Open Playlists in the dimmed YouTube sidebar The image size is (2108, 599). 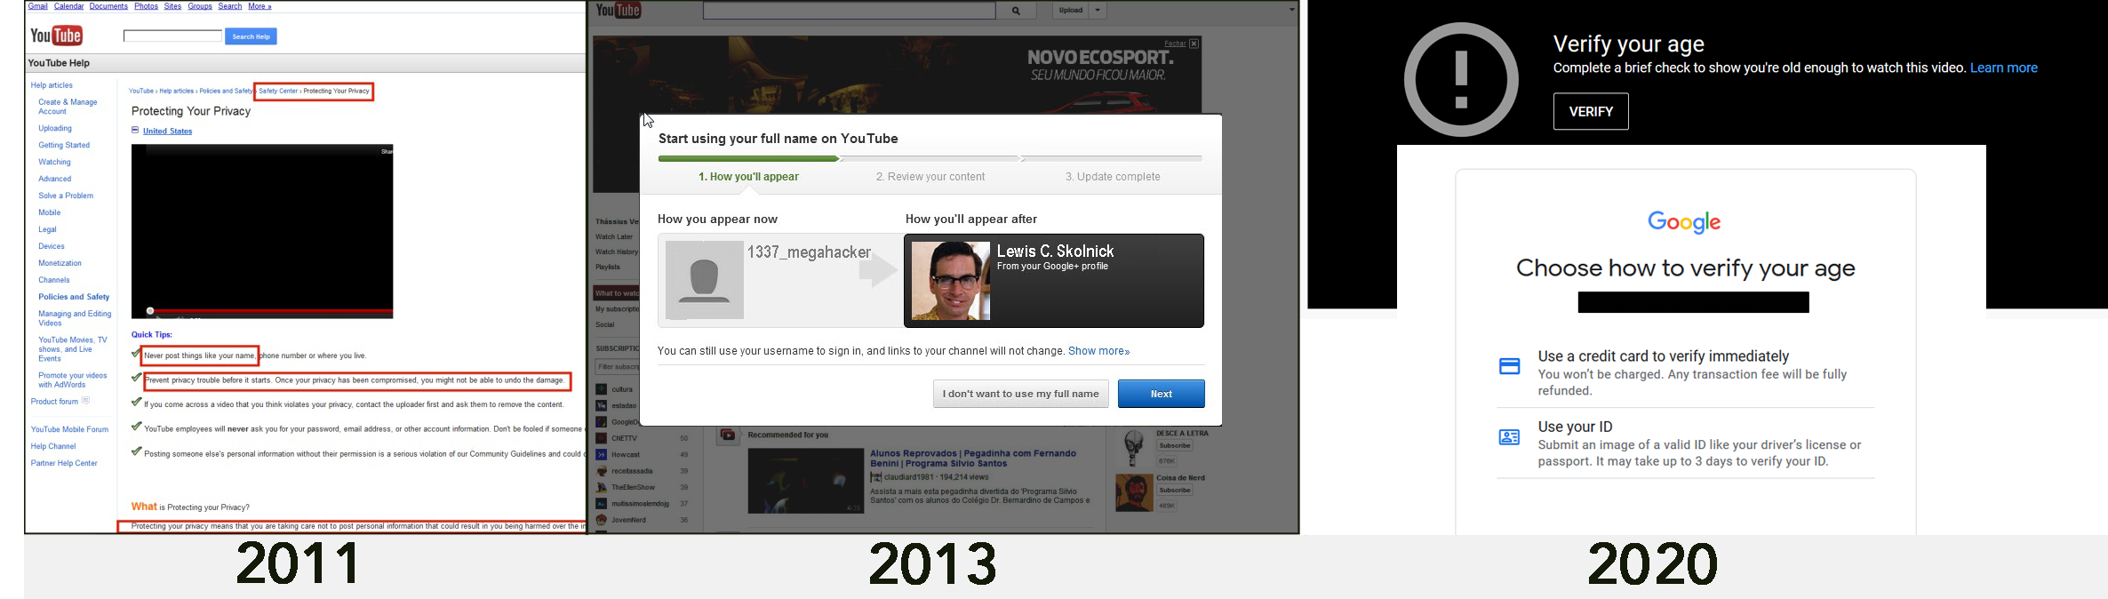click(x=608, y=267)
